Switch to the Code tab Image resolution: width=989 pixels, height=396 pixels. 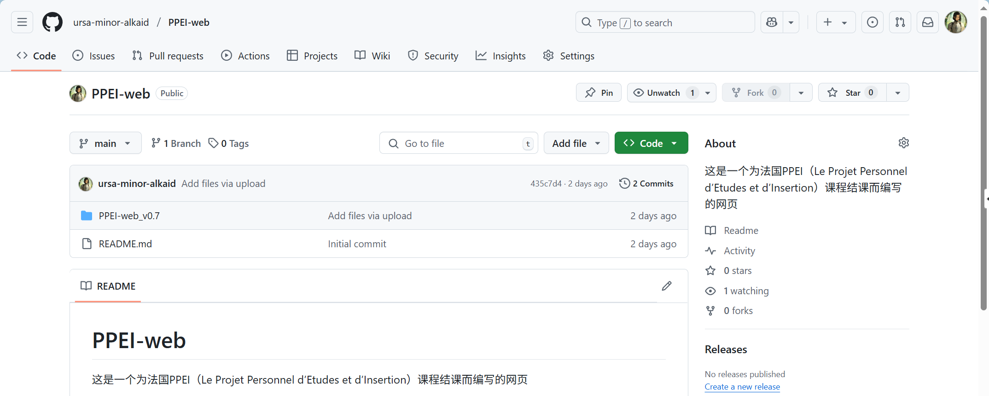[36, 56]
